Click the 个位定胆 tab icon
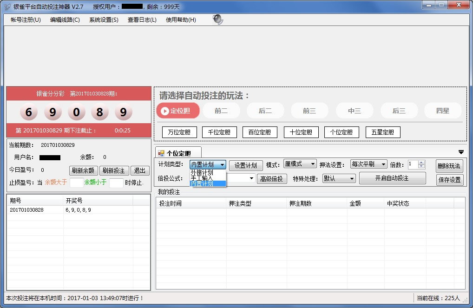This screenshot has width=473, height=308. coord(161,153)
